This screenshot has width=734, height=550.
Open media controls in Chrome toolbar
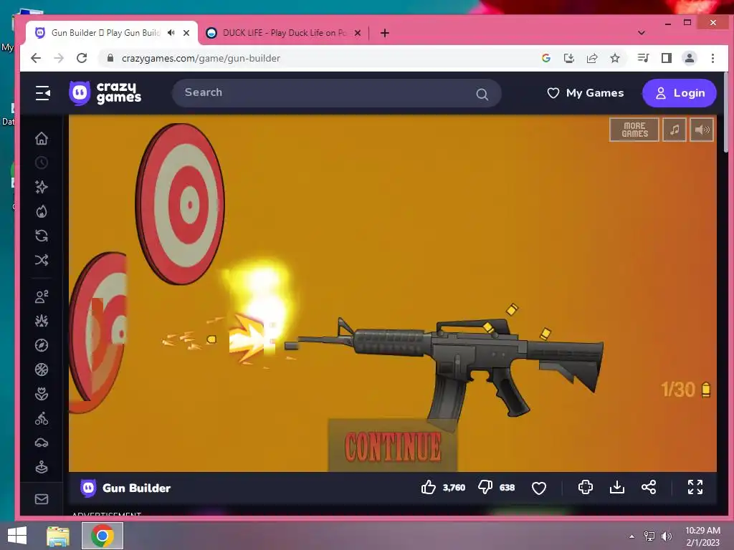pyautogui.click(x=643, y=58)
